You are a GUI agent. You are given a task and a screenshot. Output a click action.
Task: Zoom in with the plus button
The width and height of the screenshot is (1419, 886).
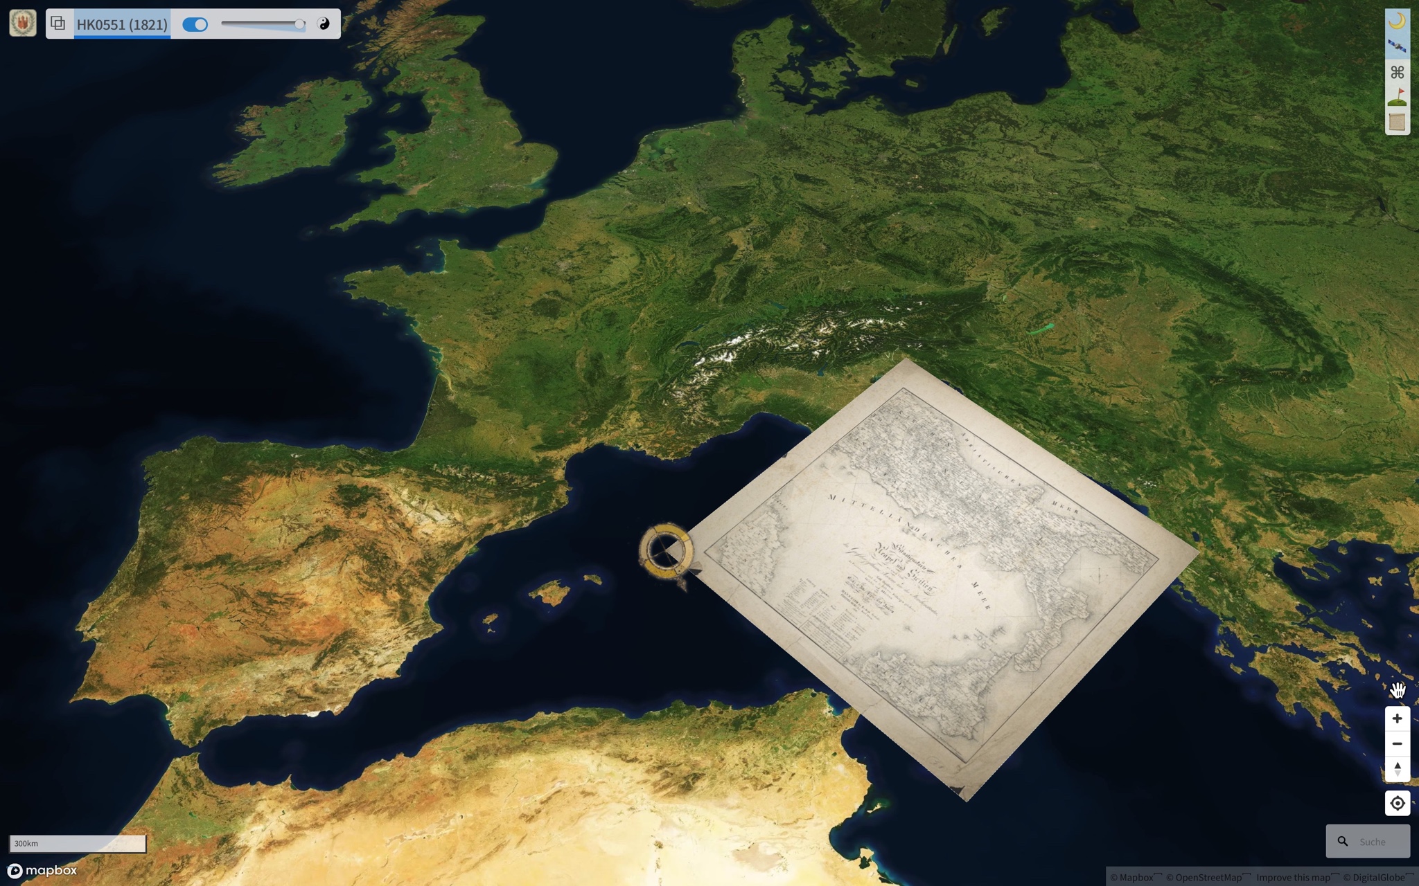click(1397, 718)
